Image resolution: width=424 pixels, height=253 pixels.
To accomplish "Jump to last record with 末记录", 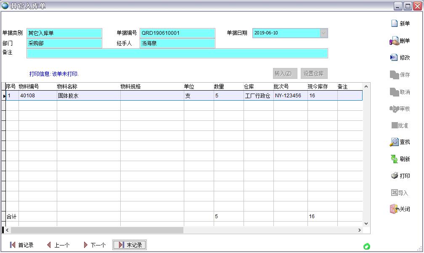I will (x=130, y=245).
